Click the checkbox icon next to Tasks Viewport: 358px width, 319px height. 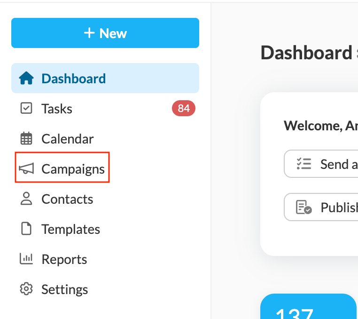[x=26, y=109]
